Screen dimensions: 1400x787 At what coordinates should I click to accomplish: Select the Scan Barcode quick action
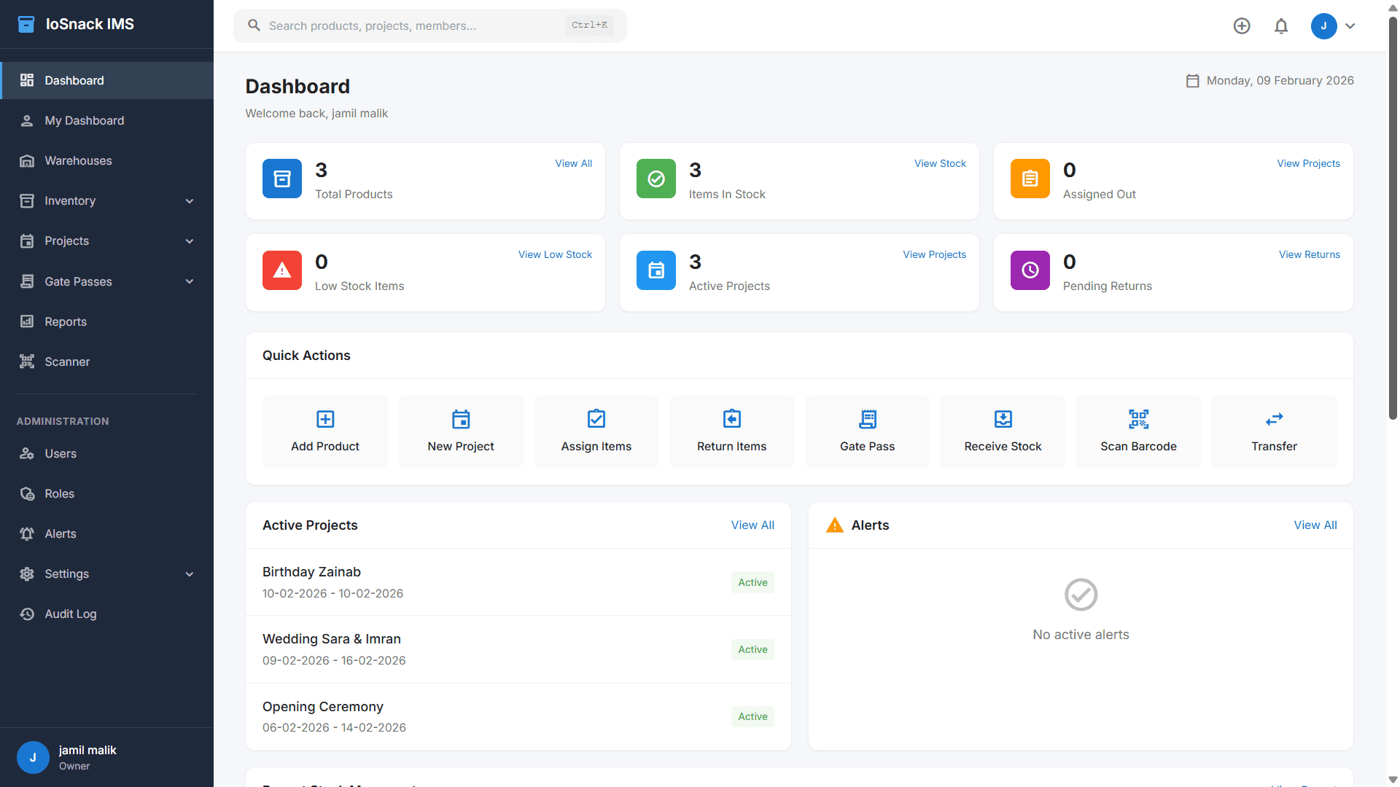[x=1137, y=431]
